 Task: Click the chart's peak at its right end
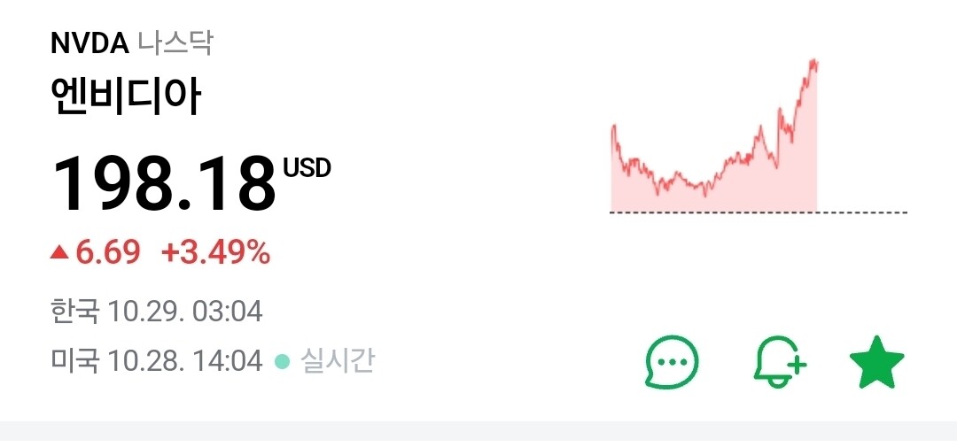coord(813,62)
